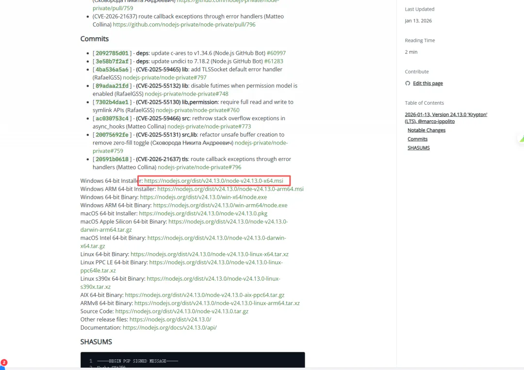The image size is (524, 370).
Task: Click the Table of Contents label
Action: pyautogui.click(x=425, y=103)
